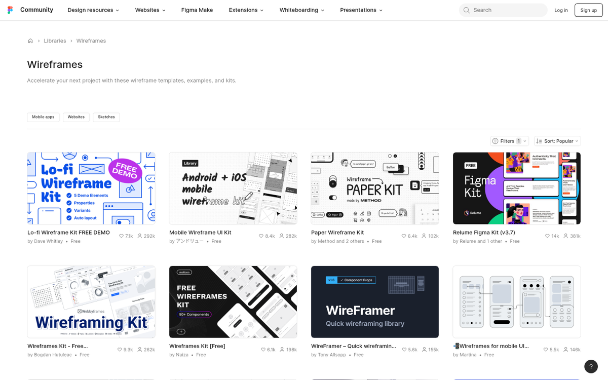Open the Paper Wireframe Kit thumbnail

374,188
